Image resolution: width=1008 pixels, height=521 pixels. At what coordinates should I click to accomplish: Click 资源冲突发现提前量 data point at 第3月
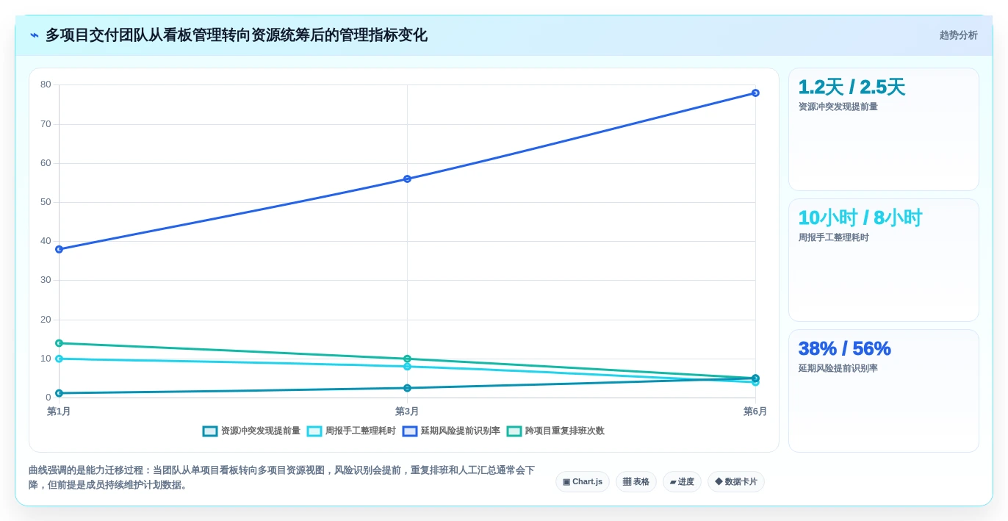[407, 388]
